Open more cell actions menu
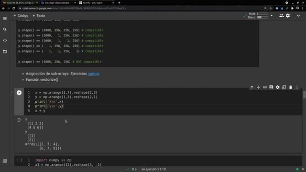The height and width of the screenshot is (172, 306). pyautogui.click(x=297, y=87)
